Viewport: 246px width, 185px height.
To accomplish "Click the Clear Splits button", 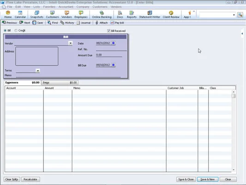I will [12, 179].
